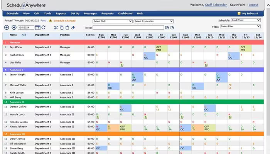The height and width of the screenshot is (154, 270).
Task: Open the Schedule SouthPoint dropdown
Action: coord(246,20)
